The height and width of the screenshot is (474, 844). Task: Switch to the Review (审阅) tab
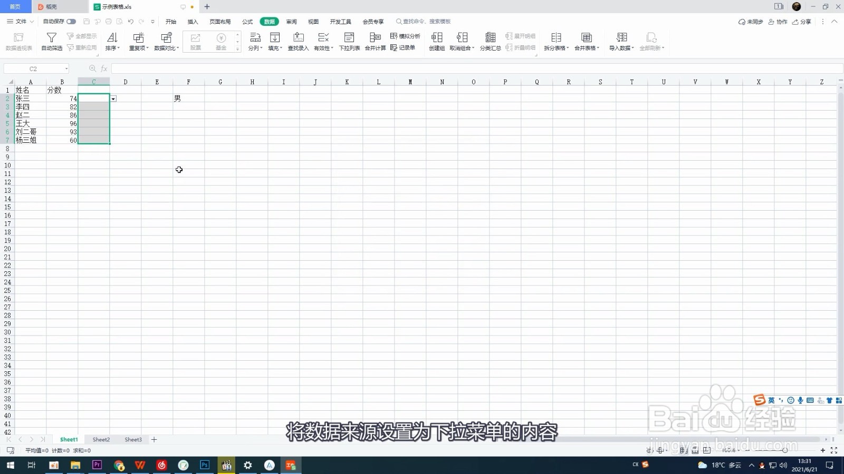coord(291,22)
